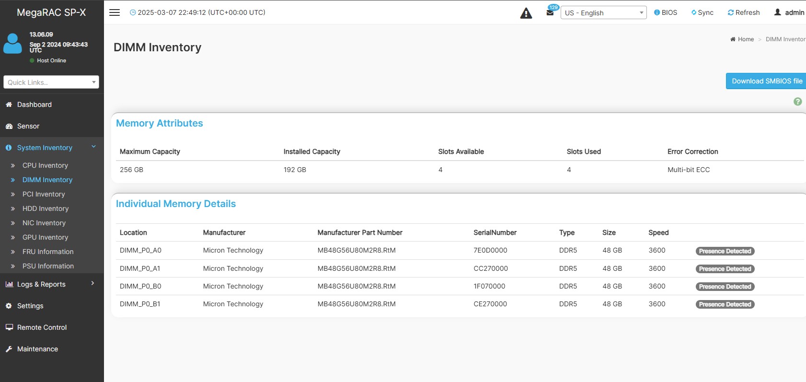Screen dimensions: 806x382
Task: Click the user avatar in sidebar
Action: pyautogui.click(x=12, y=43)
